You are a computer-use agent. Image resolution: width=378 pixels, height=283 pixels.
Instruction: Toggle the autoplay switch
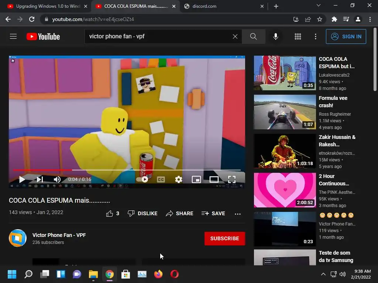pos(142,179)
